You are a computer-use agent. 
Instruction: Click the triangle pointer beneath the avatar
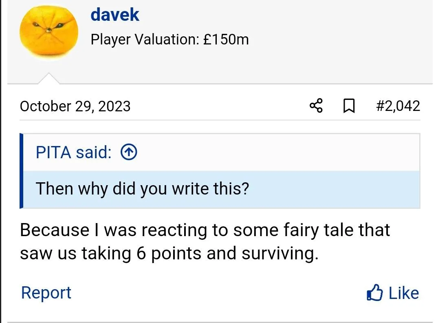[48, 79]
